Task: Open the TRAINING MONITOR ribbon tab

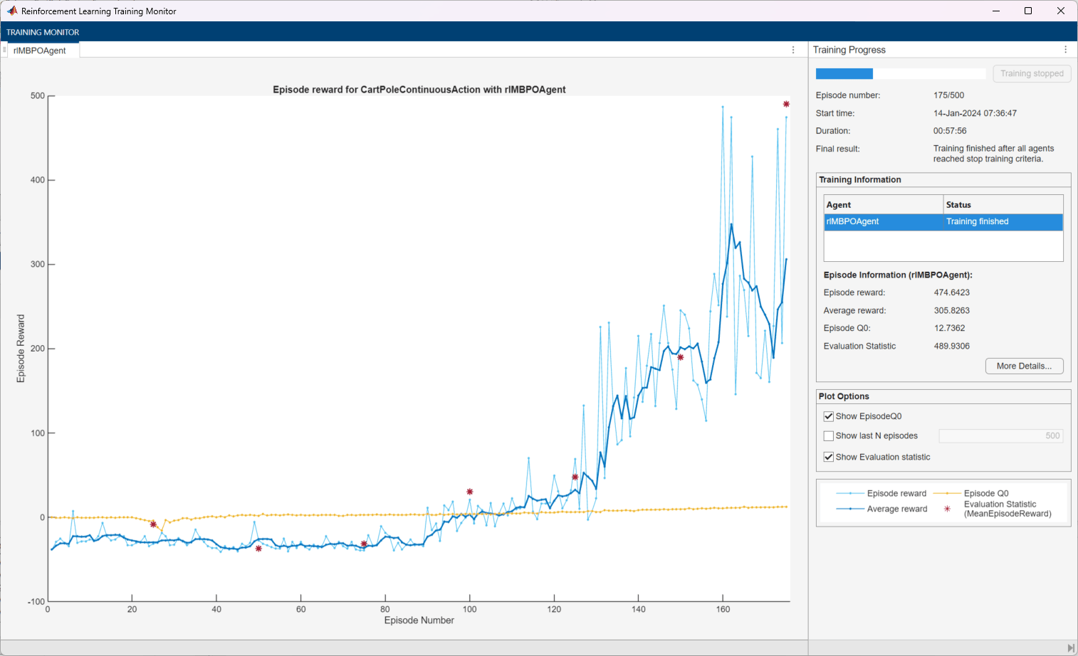Action: click(43, 32)
